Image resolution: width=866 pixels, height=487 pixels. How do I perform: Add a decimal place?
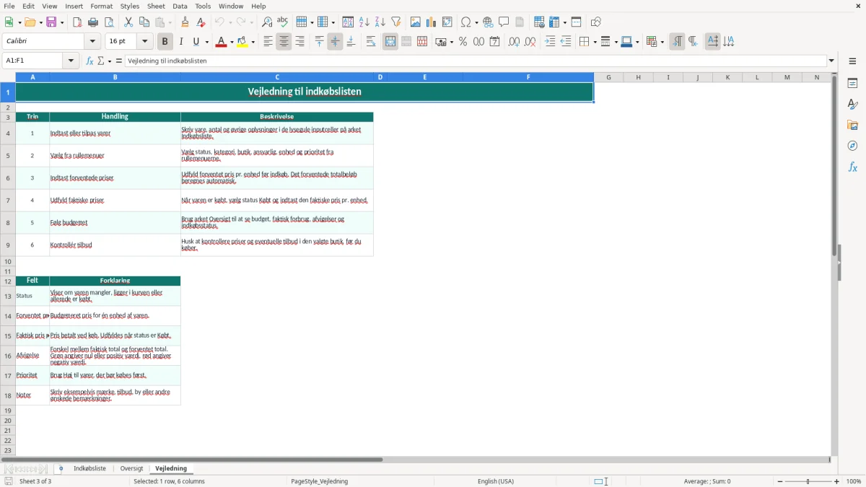click(x=514, y=42)
